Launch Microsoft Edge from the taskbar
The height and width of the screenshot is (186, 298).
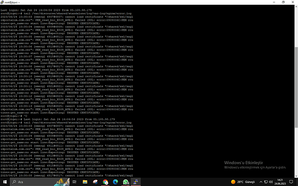click(x=115, y=182)
